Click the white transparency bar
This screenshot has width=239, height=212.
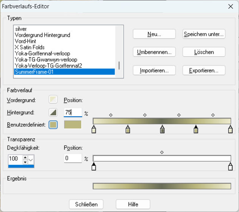(162, 158)
